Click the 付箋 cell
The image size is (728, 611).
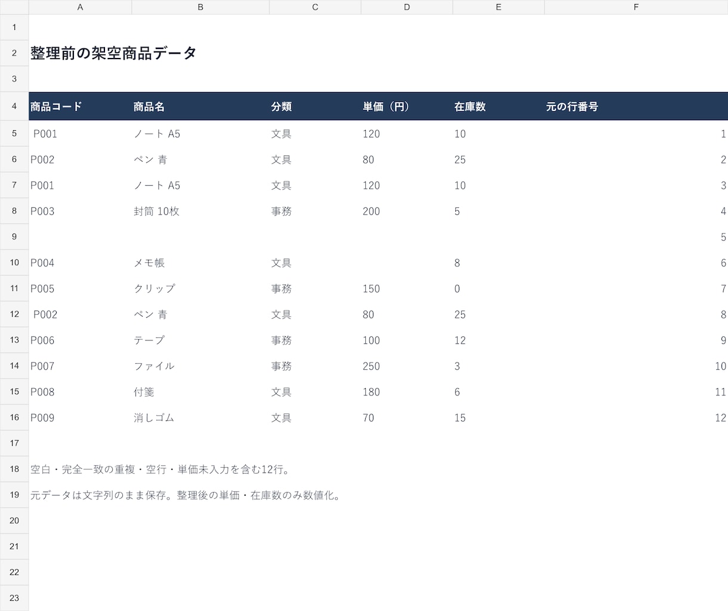click(x=200, y=392)
